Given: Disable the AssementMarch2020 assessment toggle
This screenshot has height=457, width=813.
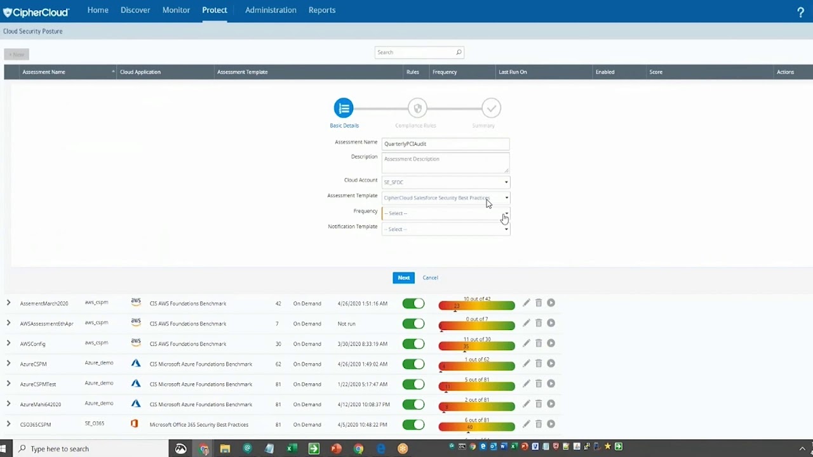Looking at the screenshot, I should click(413, 304).
